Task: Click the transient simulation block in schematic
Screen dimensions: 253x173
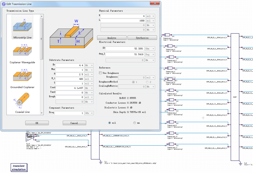Action: pos(19,167)
